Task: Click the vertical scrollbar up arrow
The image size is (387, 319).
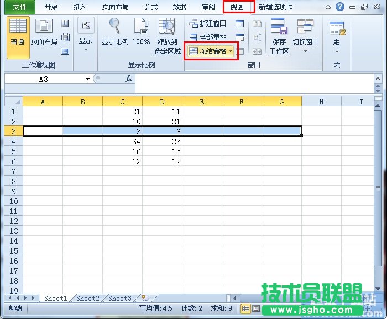Action: pyautogui.click(x=378, y=106)
